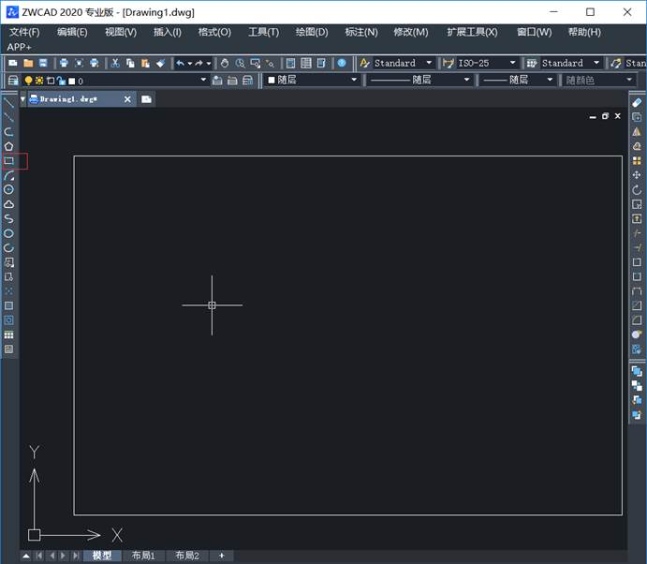Click the new drawing tab button
The width and height of the screenshot is (647, 564).
147,98
